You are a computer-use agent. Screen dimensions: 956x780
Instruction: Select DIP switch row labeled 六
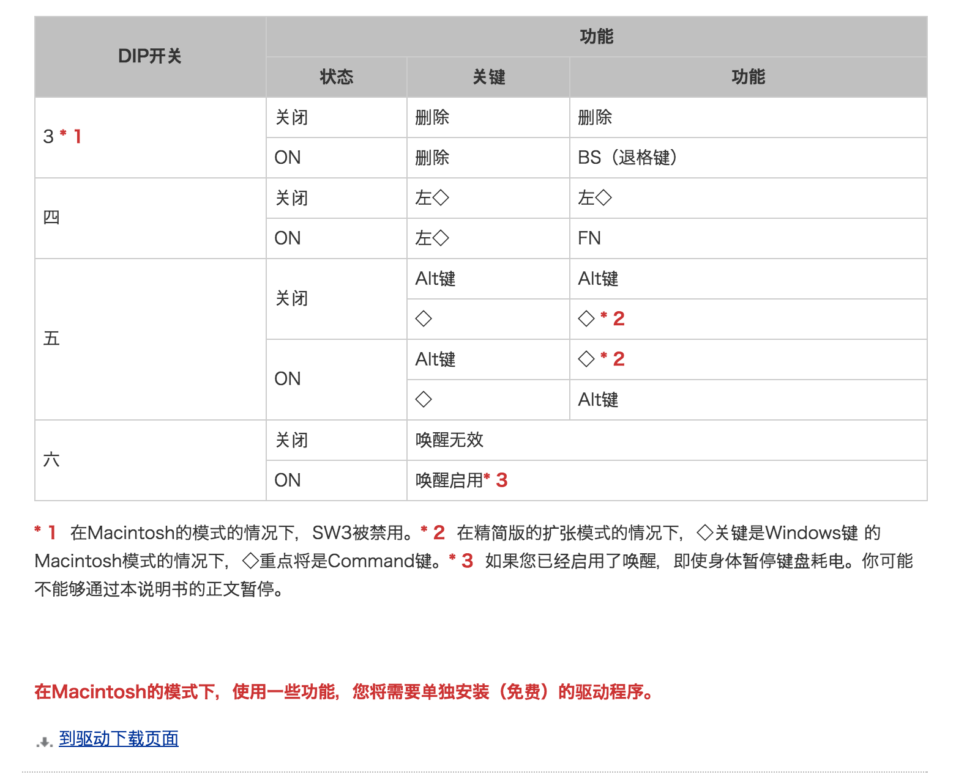(x=51, y=460)
